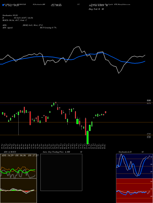153x203 pixels.
Task: Click 'ADX: 14.29 +DY: 36.36 -DY: 27.27' readout
Action: 20,155
